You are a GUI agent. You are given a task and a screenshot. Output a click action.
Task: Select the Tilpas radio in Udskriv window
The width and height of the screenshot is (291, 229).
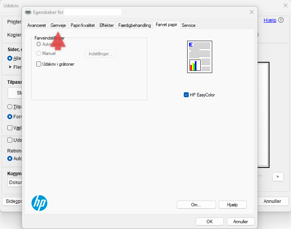[10, 106]
